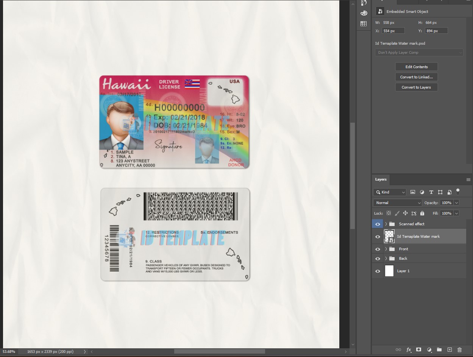This screenshot has width=473, height=357.
Task: Click the Convert to Linked... button
Action: pyautogui.click(x=417, y=77)
